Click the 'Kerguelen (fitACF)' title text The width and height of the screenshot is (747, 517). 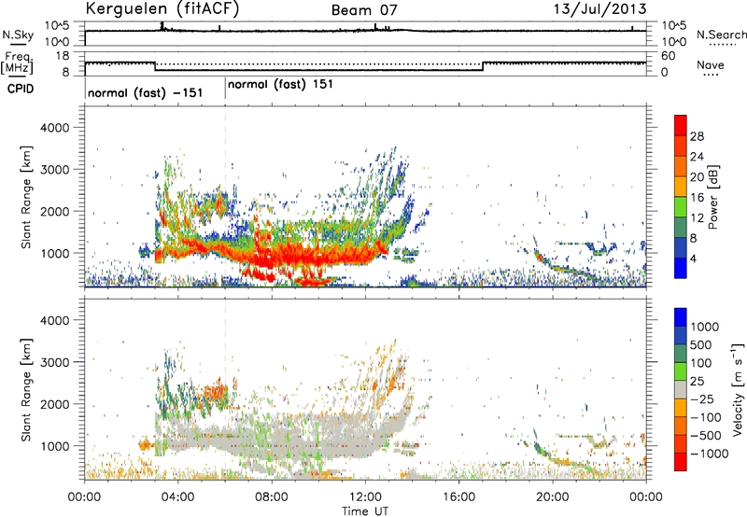162,9
